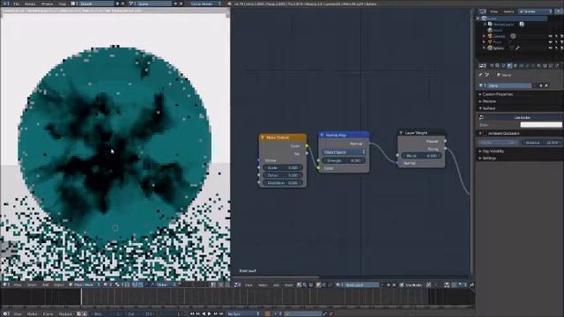This screenshot has width=564, height=317.
Task: Click the white world Color swatch
Action: click(x=541, y=125)
